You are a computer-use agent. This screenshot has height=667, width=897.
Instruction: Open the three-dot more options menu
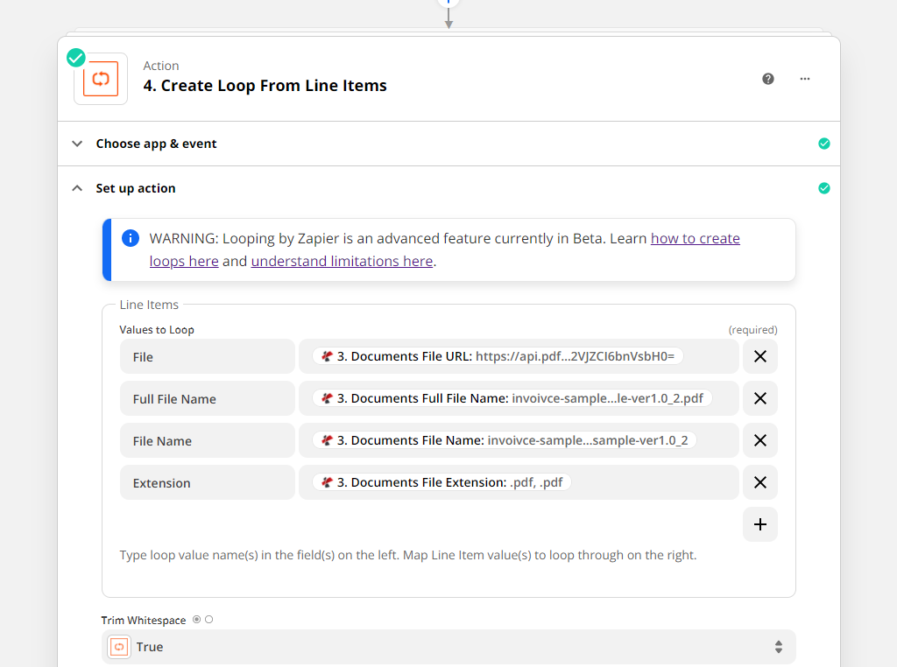click(x=805, y=79)
